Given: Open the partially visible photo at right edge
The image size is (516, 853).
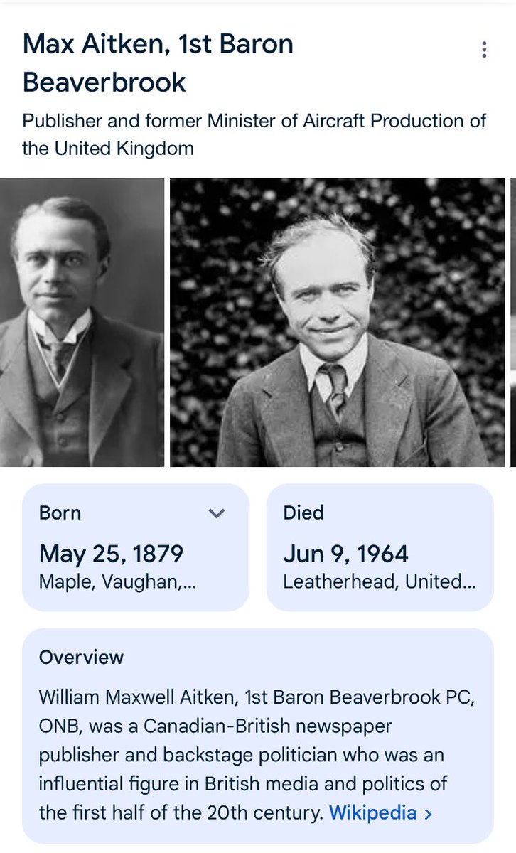Looking at the screenshot, I should click(x=512, y=323).
